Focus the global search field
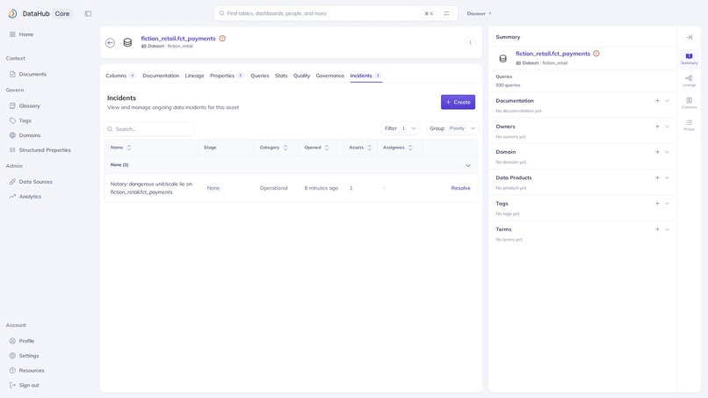 coord(336,13)
